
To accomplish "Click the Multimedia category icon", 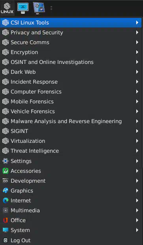I will (x=6, y=210).
